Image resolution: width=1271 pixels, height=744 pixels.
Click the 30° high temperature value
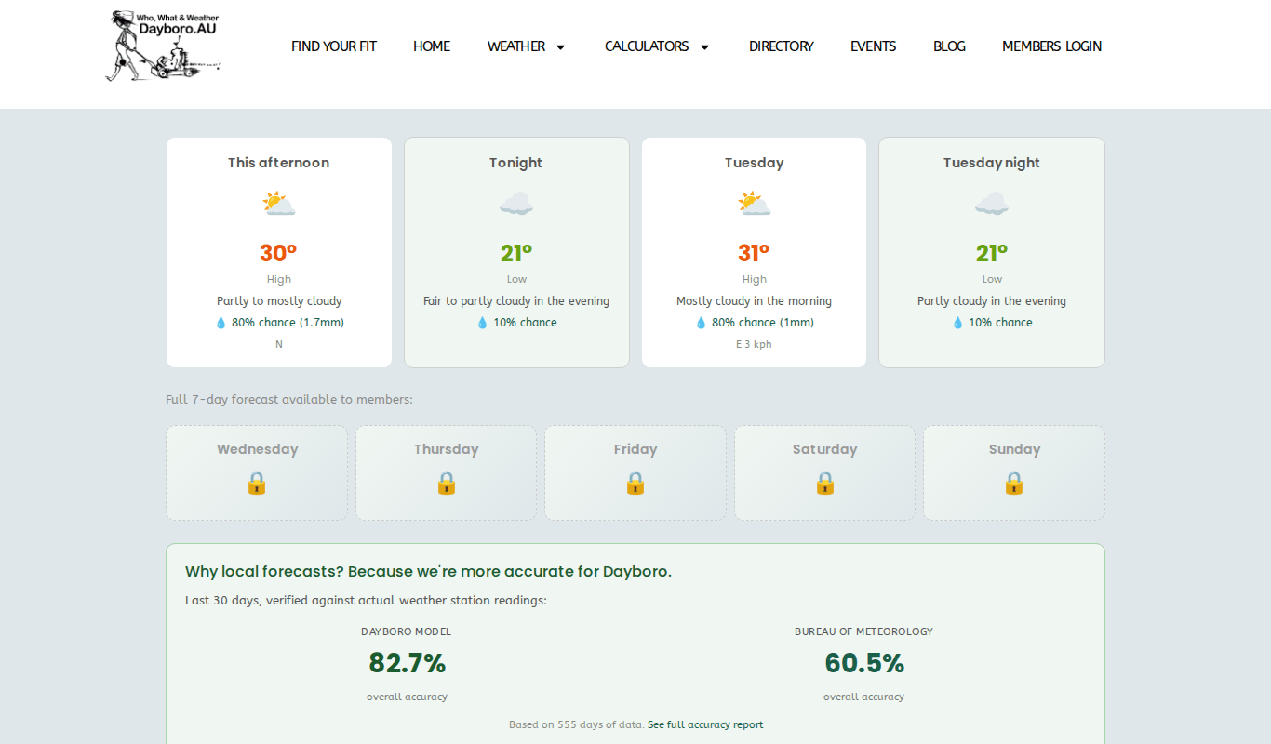pyautogui.click(x=278, y=253)
